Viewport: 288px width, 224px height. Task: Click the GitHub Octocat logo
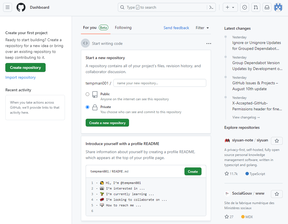pos(21,7)
